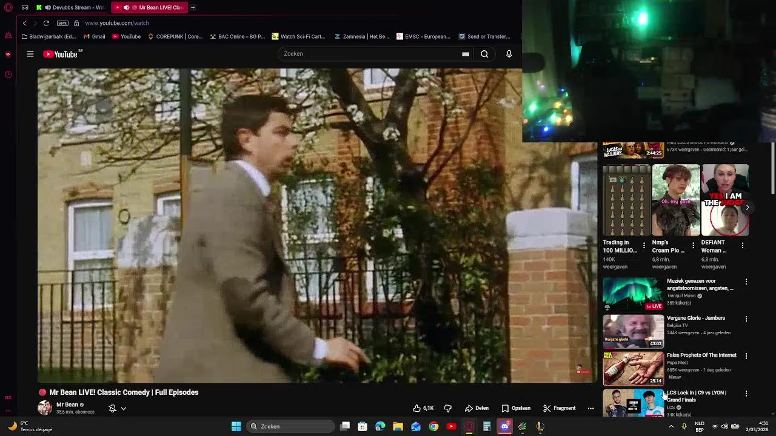Open options for Trading in 100 MILLIO short
Screen dimensions: 776x436
tap(644, 245)
